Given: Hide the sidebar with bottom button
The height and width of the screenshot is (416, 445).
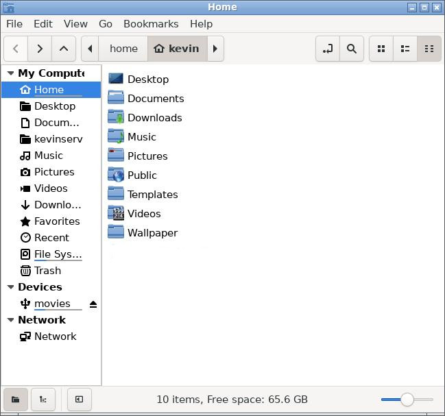Looking at the screenshot, I should pyautogui.click(x=80, y=400).
